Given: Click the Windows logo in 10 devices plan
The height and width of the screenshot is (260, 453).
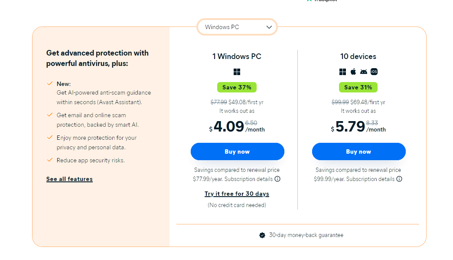Looking at the screenshot, I should coord(342,72).
